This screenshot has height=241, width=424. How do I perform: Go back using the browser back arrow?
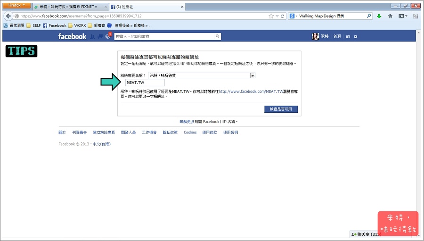coord(8,16)
